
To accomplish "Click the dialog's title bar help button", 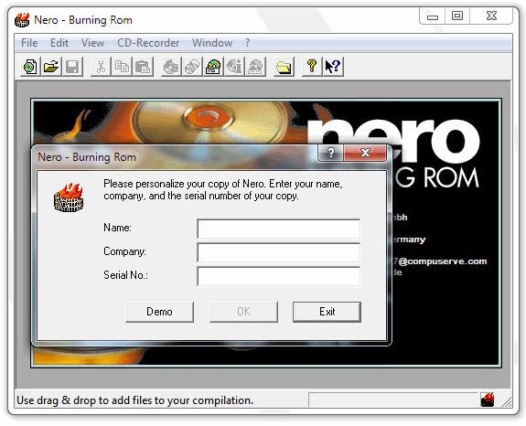I will pos(331,153).
